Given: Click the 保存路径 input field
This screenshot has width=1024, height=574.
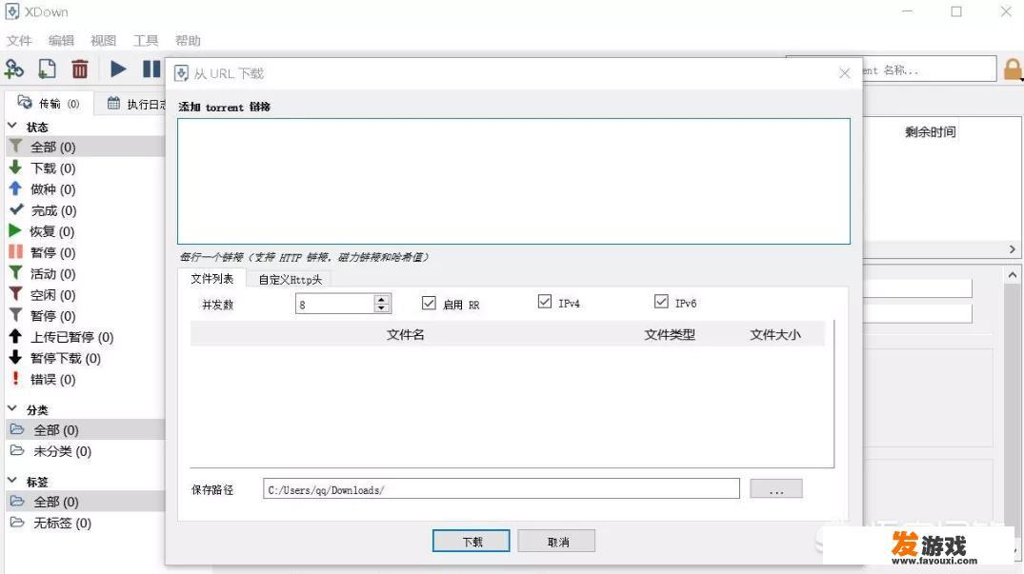Looking at the screenshot, I should (x=502, y=489).
